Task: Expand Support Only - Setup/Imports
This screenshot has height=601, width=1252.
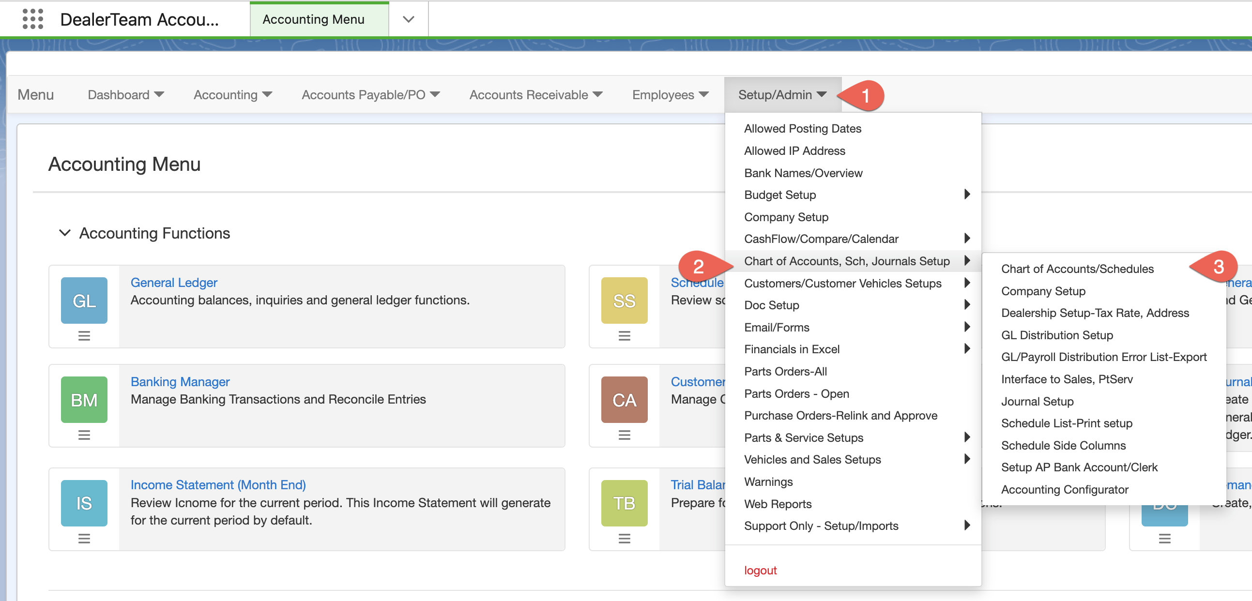Action: (x=853, y=526)
